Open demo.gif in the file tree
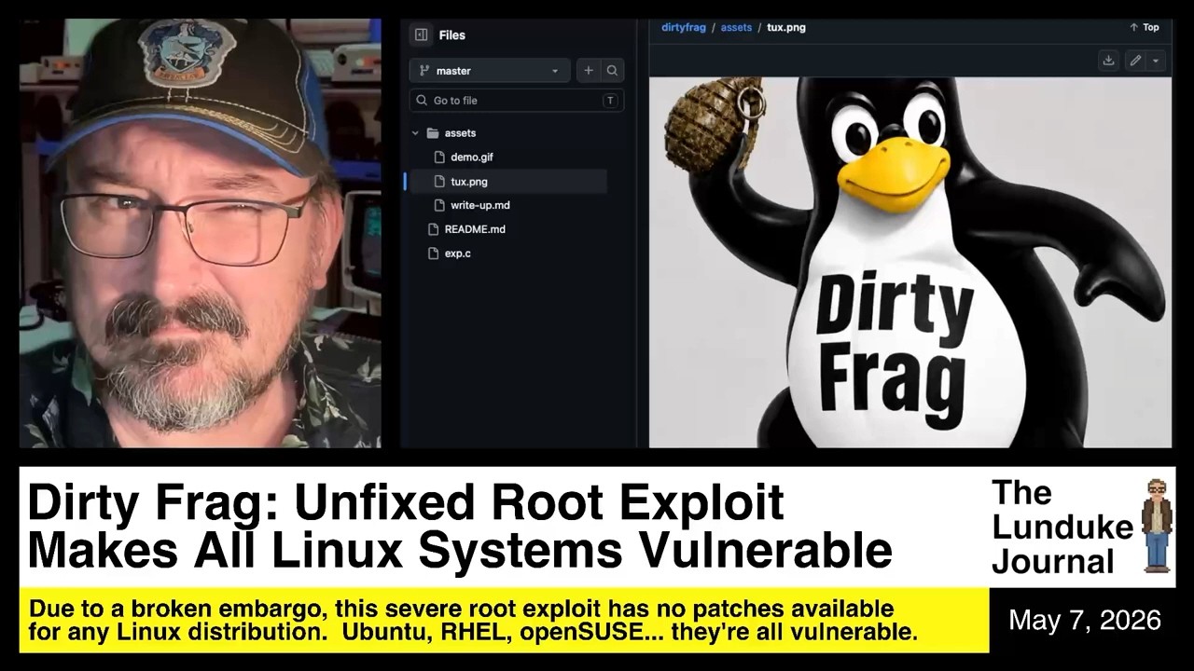This screenshot has width=1194, height=671. point(472,157)
